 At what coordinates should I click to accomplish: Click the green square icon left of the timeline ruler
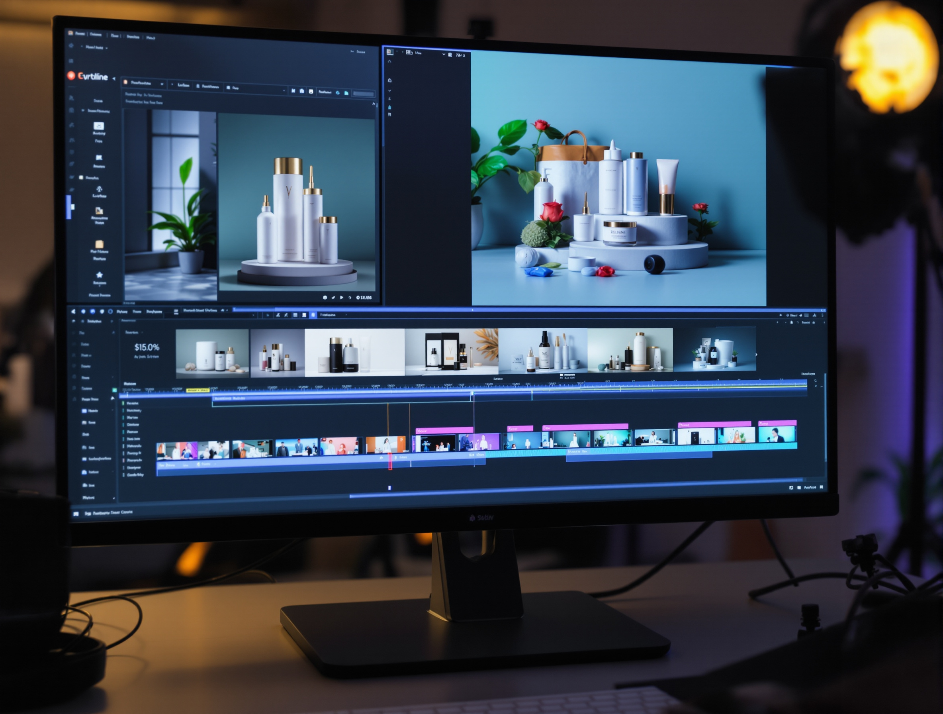114,390
